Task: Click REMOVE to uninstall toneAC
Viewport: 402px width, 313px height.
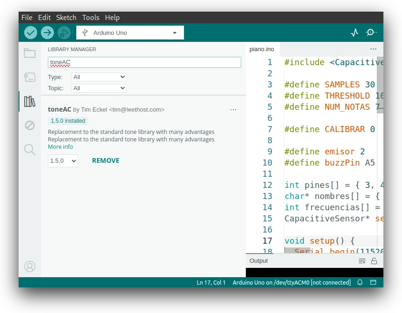Action: [105, 160]
